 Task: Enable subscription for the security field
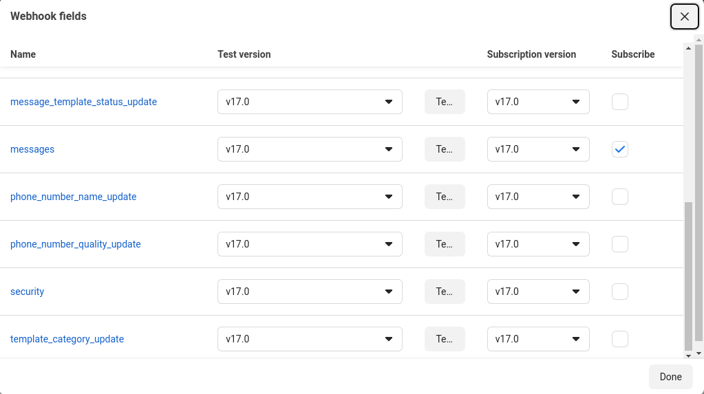(x=619, y=292)
